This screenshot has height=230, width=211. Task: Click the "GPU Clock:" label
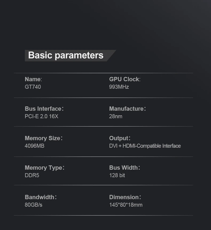pos(124,79)
